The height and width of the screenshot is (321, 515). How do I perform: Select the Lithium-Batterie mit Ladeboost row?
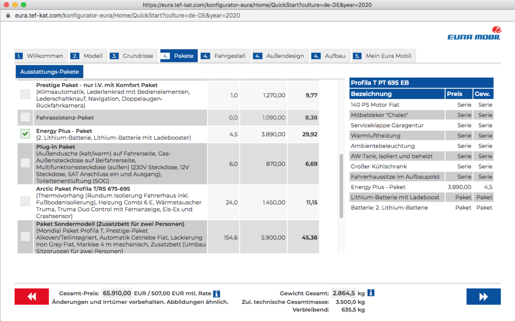421,197
